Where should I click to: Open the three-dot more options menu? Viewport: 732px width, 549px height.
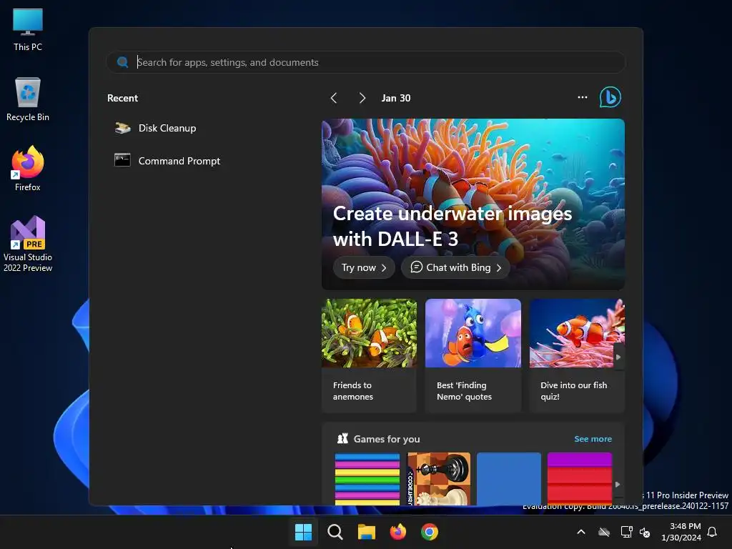[x=582, y=97]
